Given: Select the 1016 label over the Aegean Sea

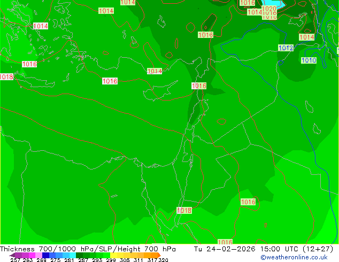Looking at the screenshot, I should coord(29,64).
